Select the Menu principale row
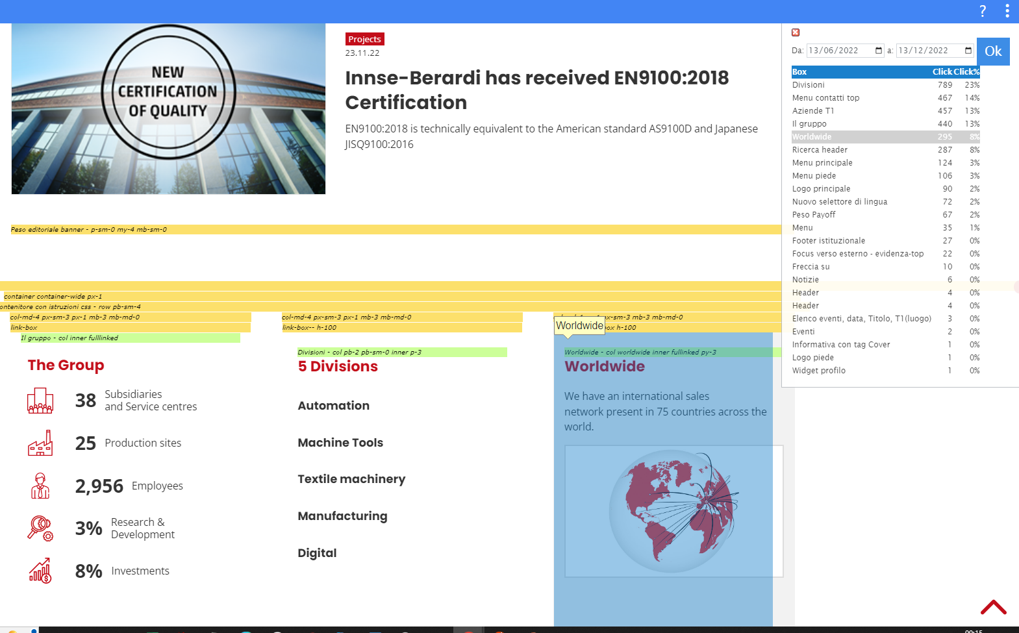Image resolution: width=1019 pixels, height=633 pixels. pos(886,163)
